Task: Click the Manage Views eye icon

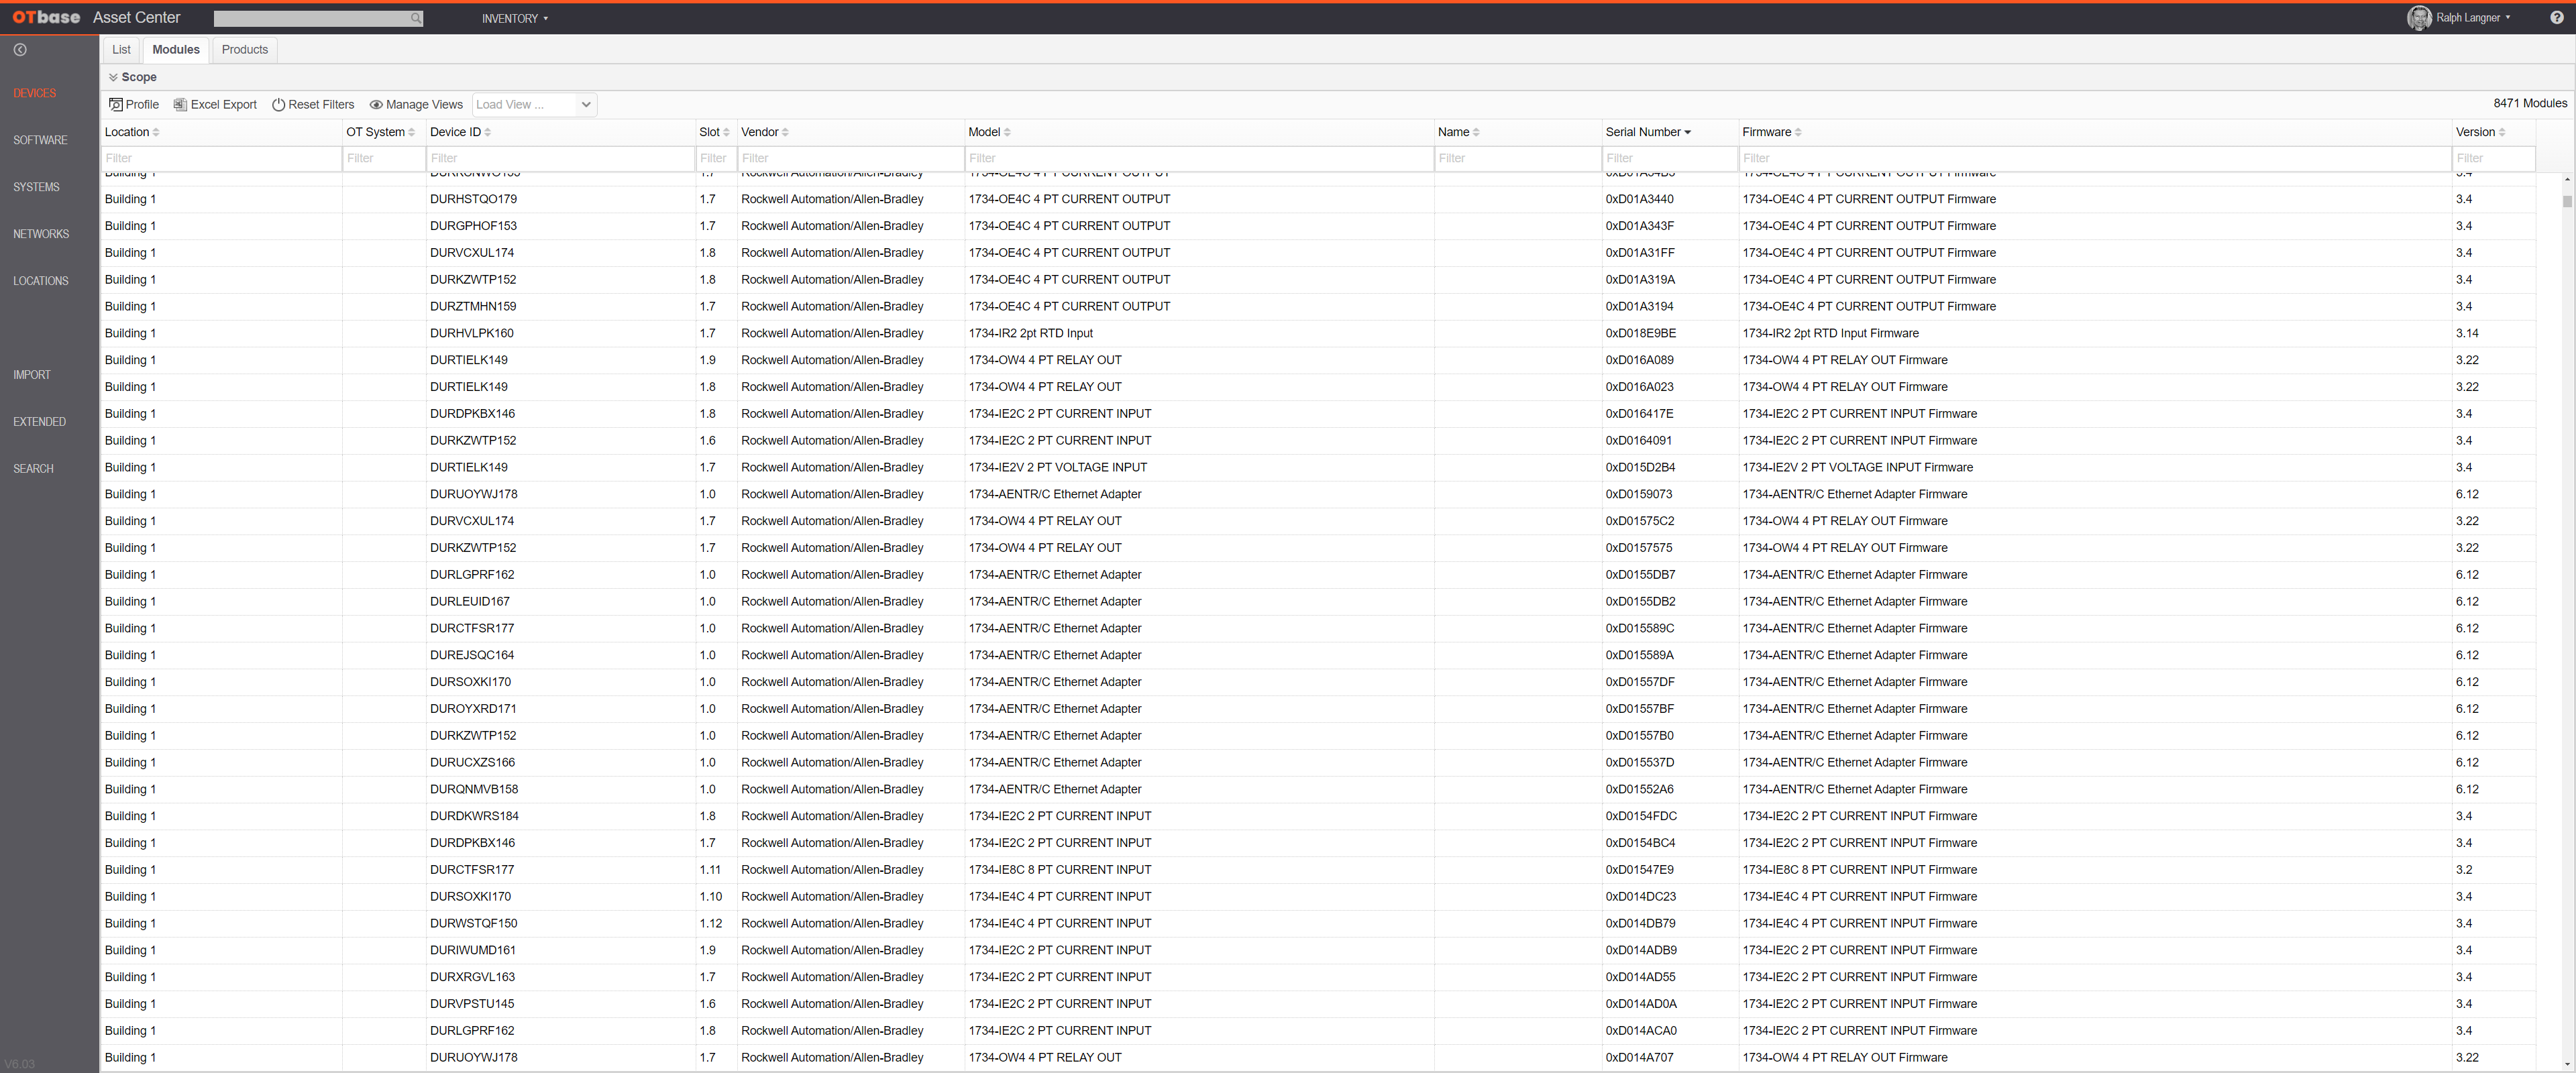Action: click(x=376, y=104)
